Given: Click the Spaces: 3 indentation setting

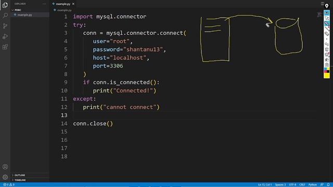Looking at the screenshot, I should pos(280,185).
